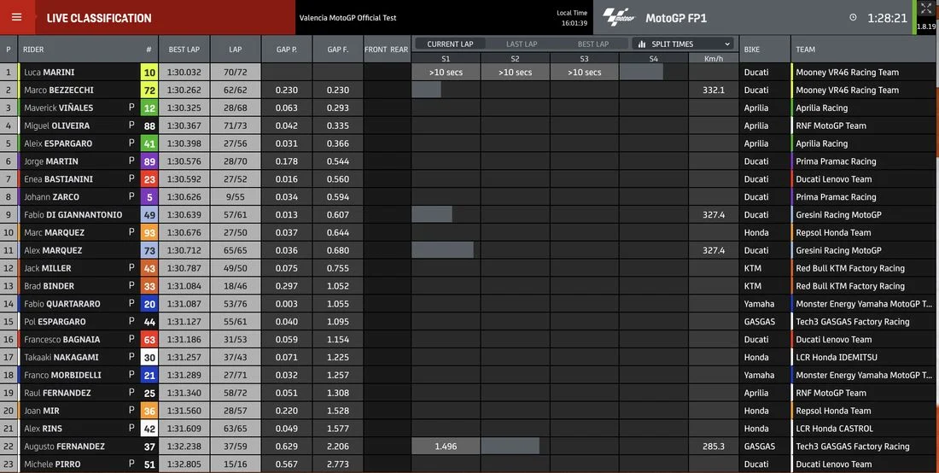Viewport: 939px width, 473px height.
Task: Select rider Luca MARINI
Action: coord(50,73)
